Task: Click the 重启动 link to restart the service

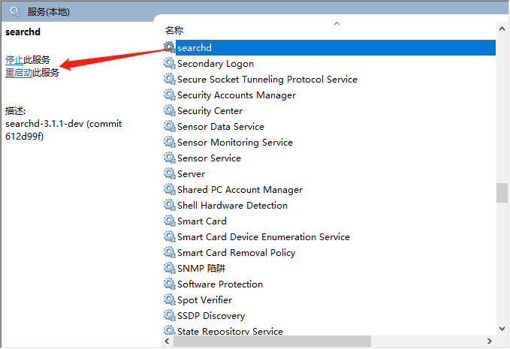Action: pyautogui.click(x=19, y=73)
